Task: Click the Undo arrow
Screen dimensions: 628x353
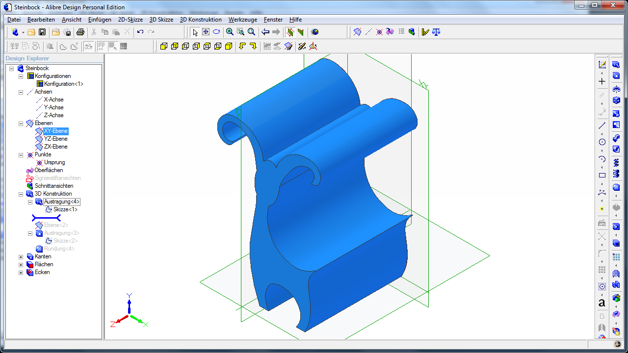Action: coord(140,32)
